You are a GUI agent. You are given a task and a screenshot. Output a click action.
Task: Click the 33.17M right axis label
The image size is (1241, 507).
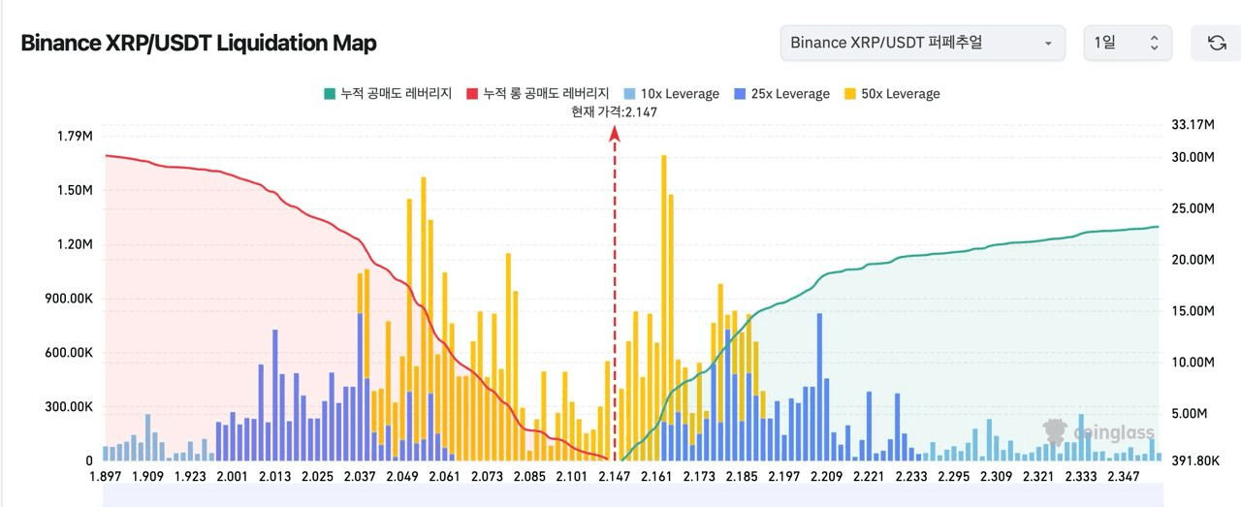[x=1193, y=125]
